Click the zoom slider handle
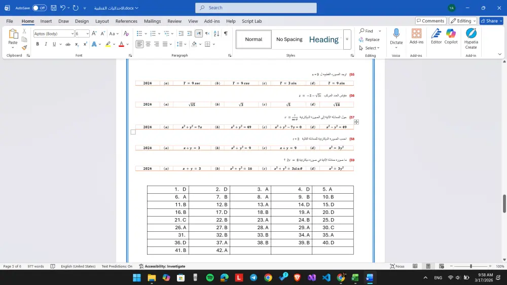Image resolution: width=507 pixels, height=285 pixels. 471,266
